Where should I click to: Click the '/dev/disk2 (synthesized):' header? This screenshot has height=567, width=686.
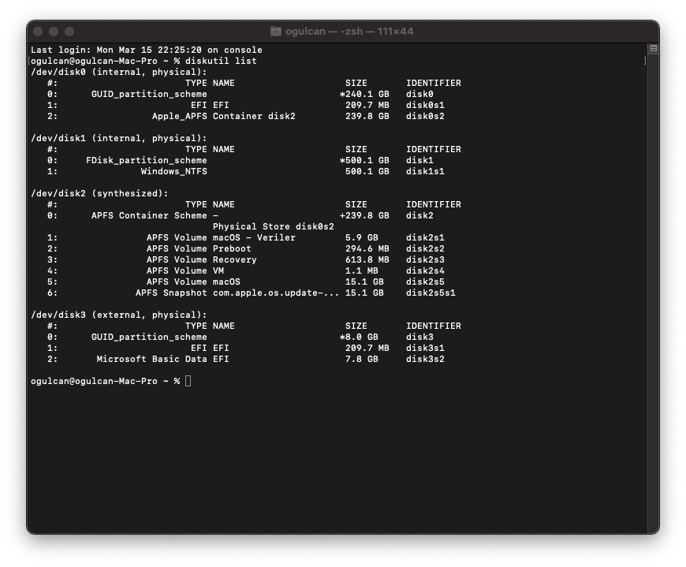coord(100,193)
